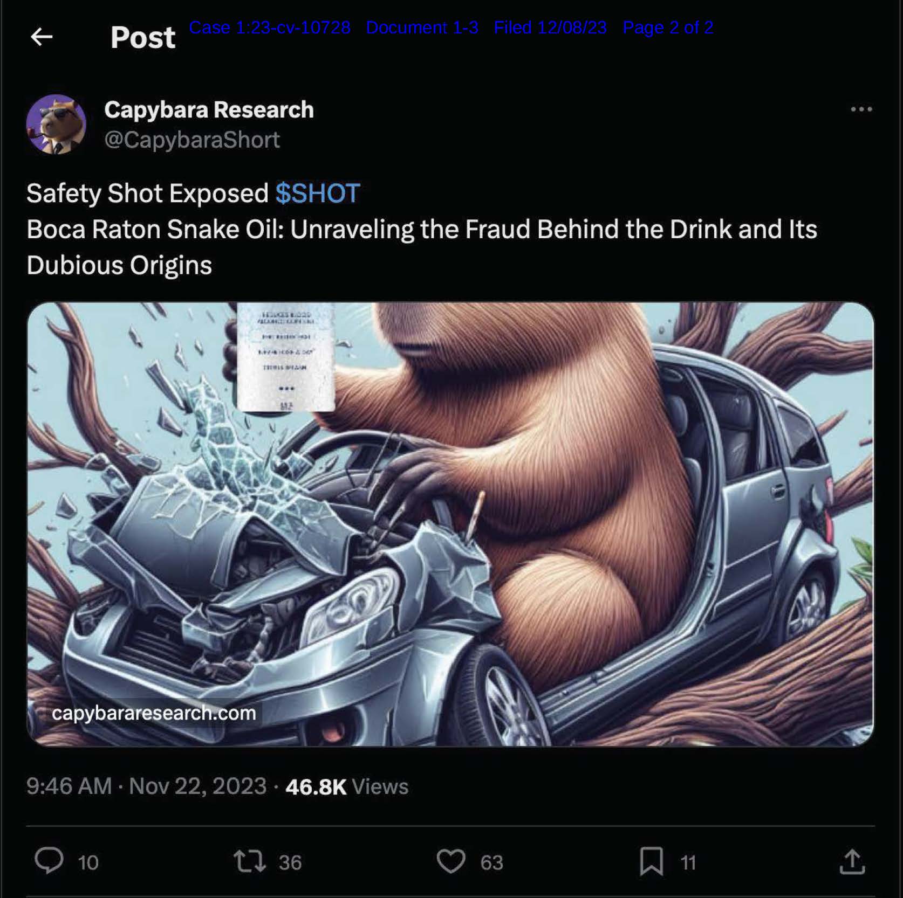Open the @CapybaraShort handle link
This screenshot has height=898, width=903.
[192, 140]
